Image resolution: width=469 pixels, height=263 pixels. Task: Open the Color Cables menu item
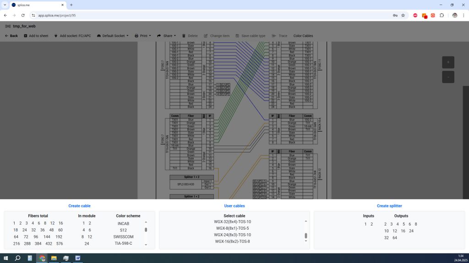pos(303,36)
